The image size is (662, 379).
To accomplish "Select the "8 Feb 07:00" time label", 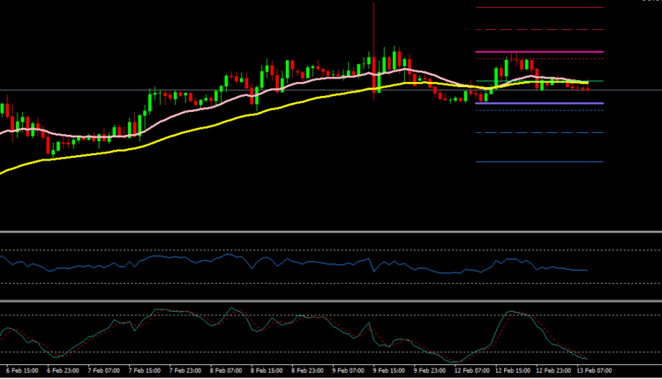I will [227, 371].
